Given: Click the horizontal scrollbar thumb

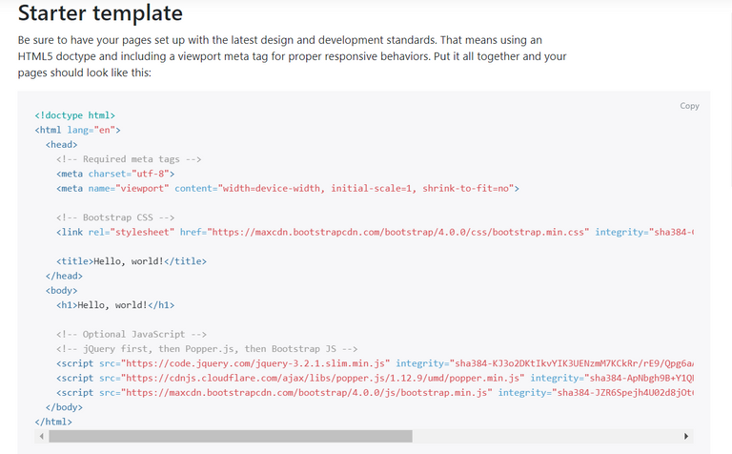Looking at the screenshot, I should click(231, 436).
